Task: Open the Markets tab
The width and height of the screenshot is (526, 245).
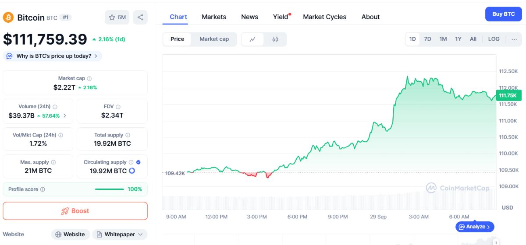Action: 214,17
